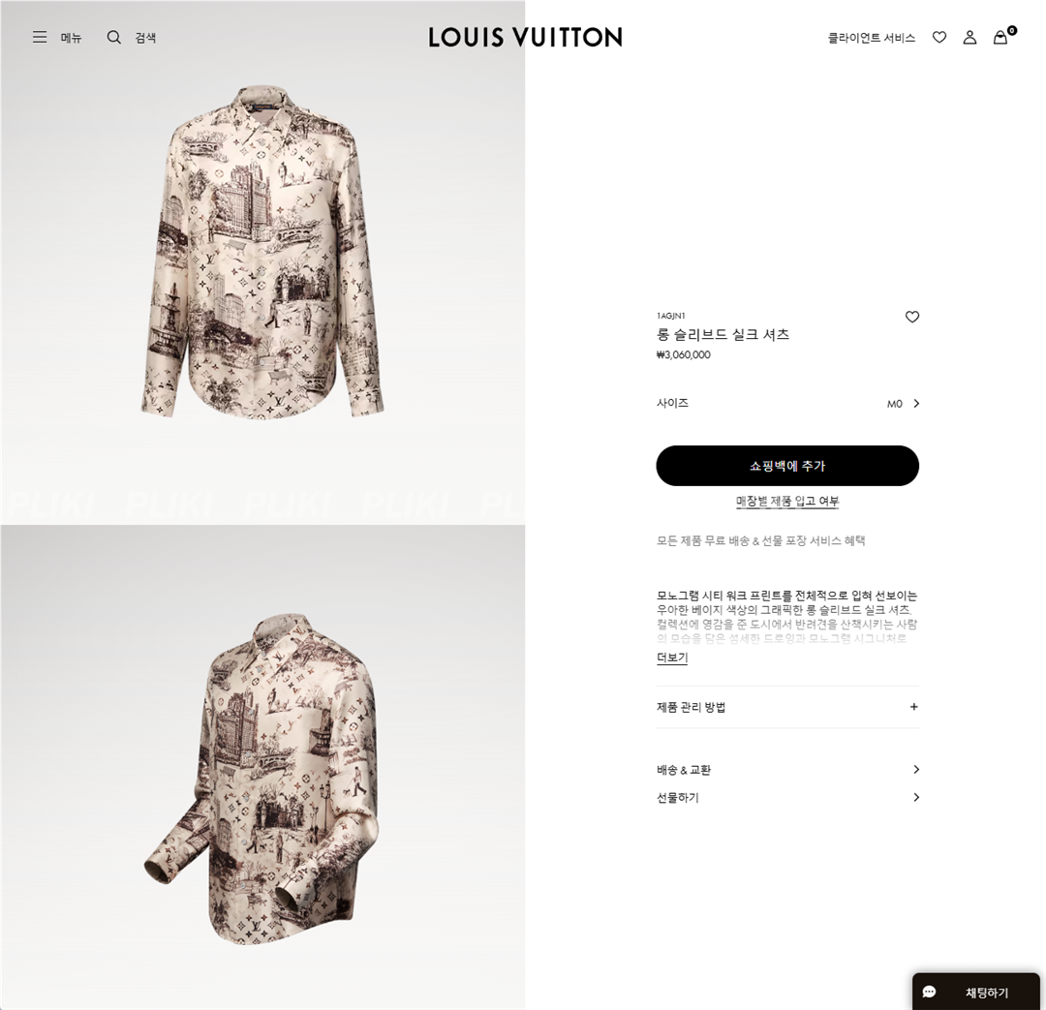Image resolution: width=1046 pixels, height=1010 pixels.
Task: Open the hamburger 메뉴 icon
Action: (x=40, y=38)
